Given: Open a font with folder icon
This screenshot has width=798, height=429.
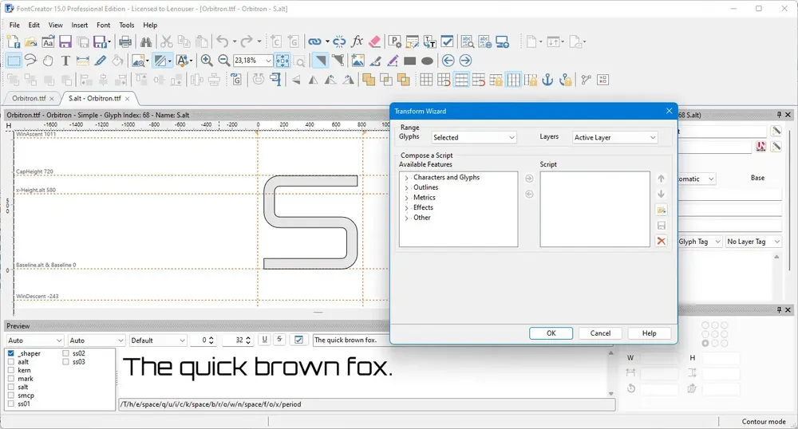Looking at the screenshot, I should click(x=30, y=41).
